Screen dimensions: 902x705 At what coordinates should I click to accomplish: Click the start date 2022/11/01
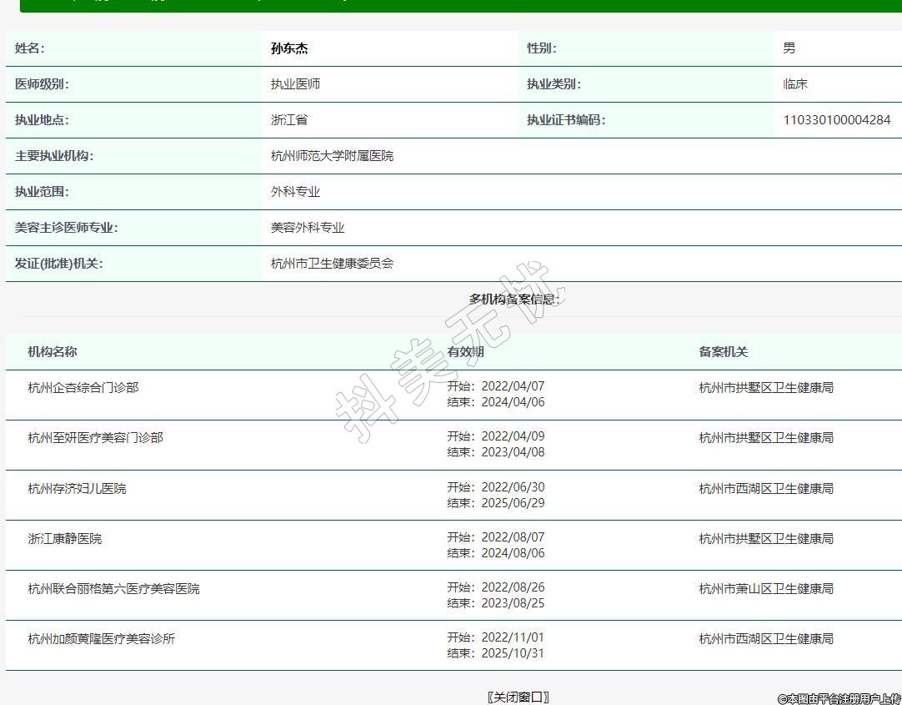(513, 637)
